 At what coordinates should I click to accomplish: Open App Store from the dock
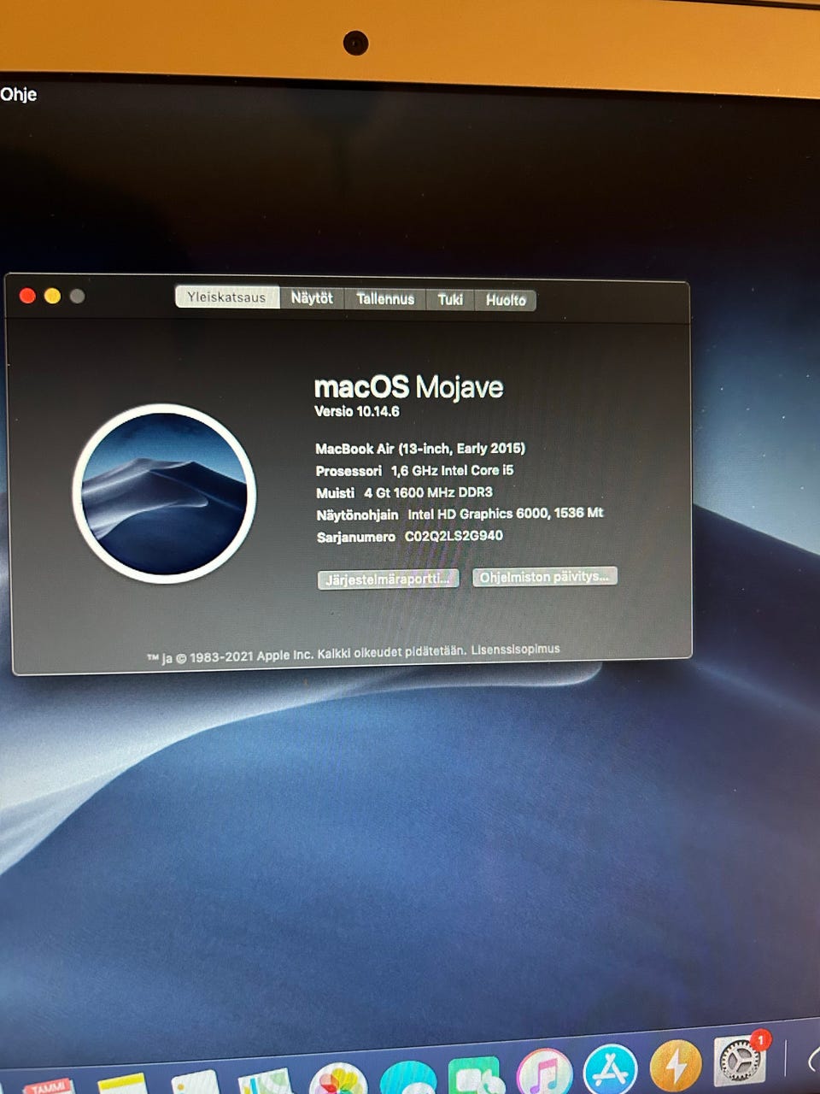pyautogui.click(x=610, y=1069)
